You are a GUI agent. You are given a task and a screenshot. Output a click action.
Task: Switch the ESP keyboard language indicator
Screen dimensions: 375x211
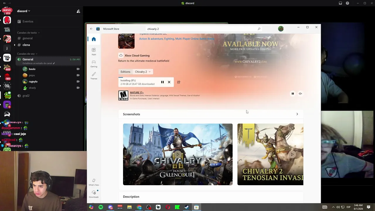(x=349, y=207)
